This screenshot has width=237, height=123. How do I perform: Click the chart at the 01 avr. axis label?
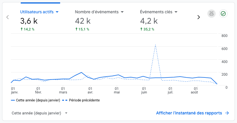[x=90, y=90]
